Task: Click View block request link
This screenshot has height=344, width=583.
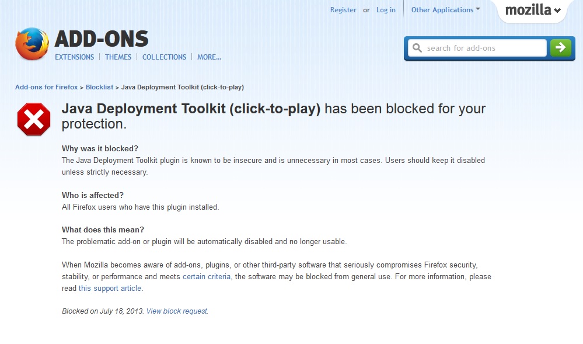Action: (x=177, y=311)
